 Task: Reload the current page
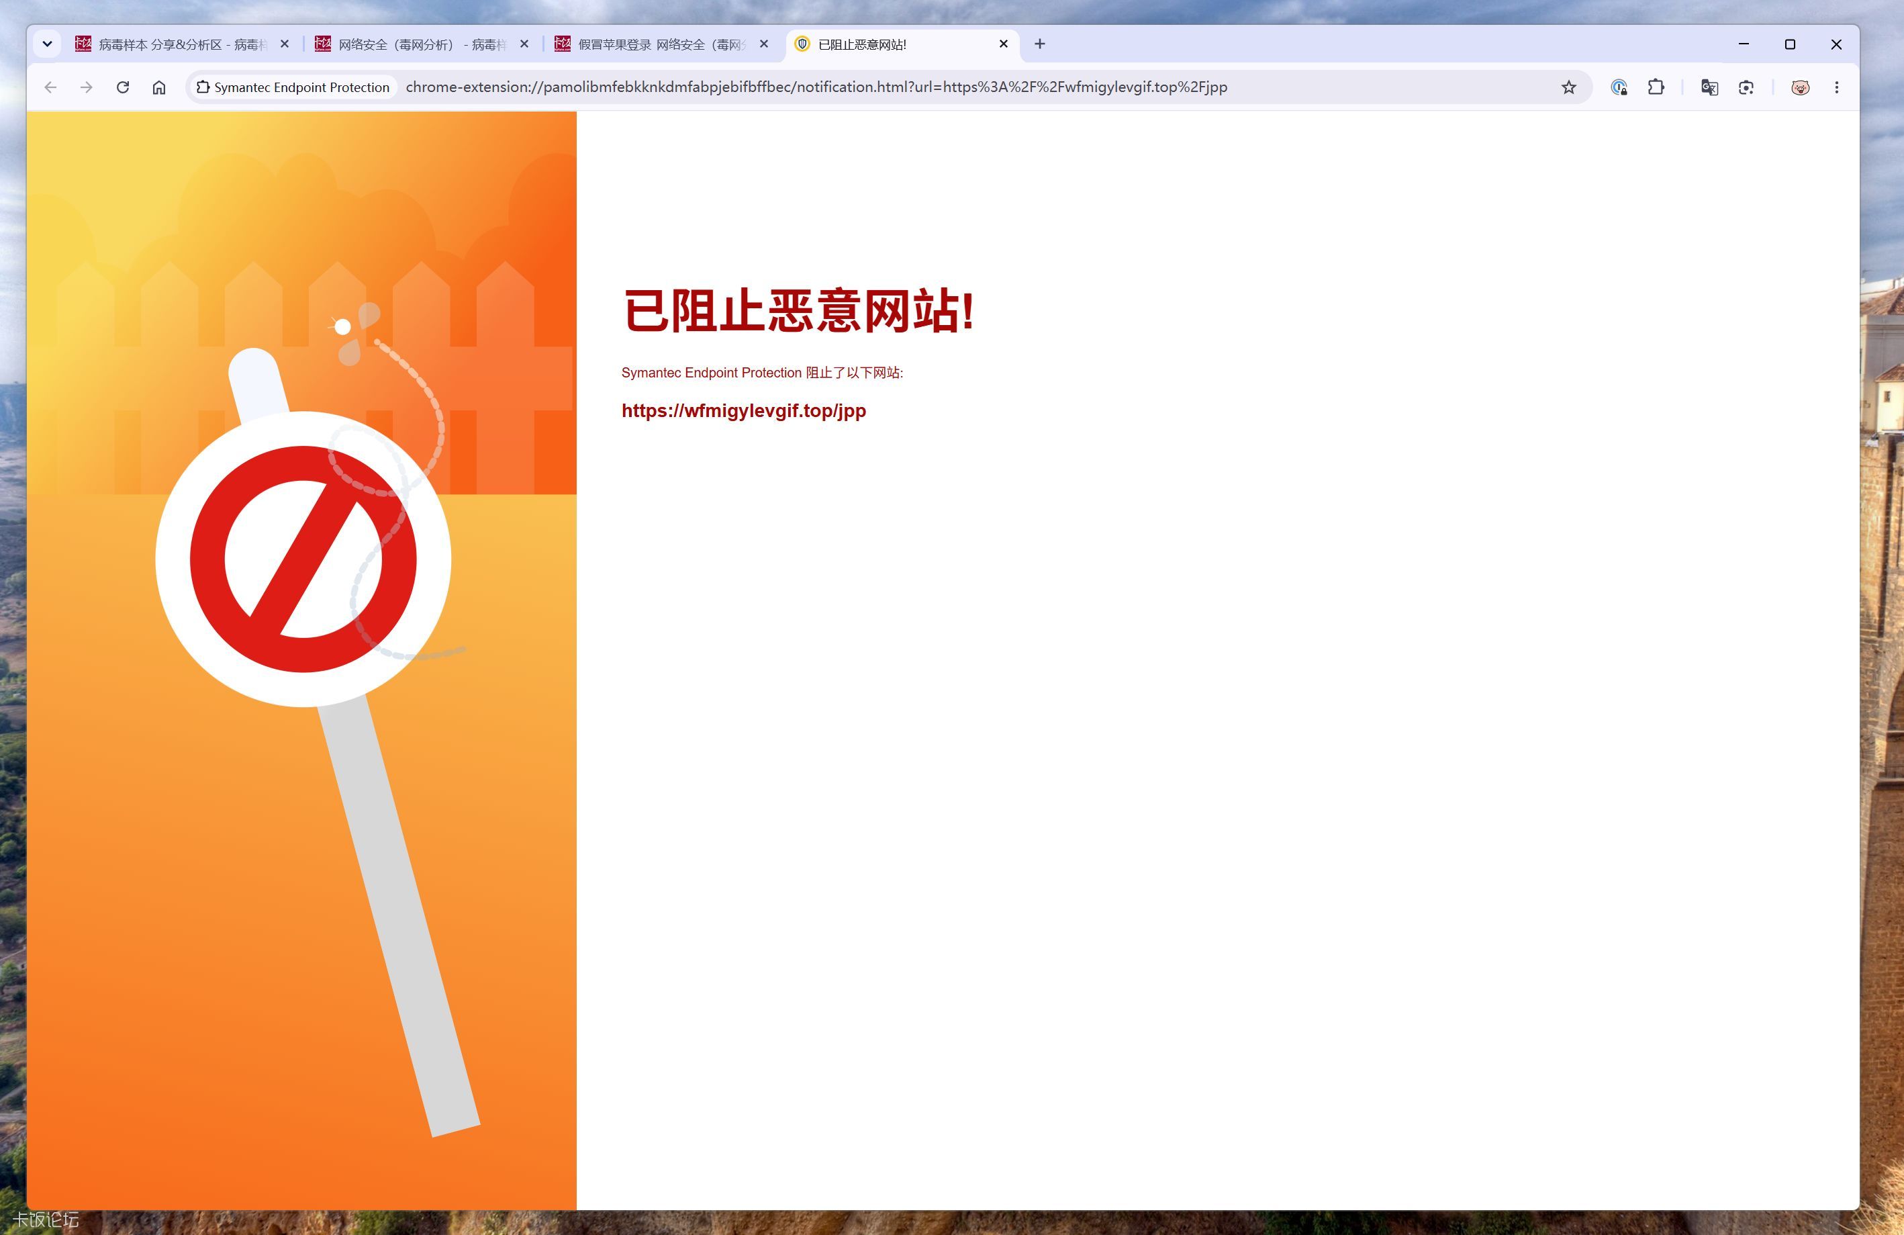[x=122, y=87]
